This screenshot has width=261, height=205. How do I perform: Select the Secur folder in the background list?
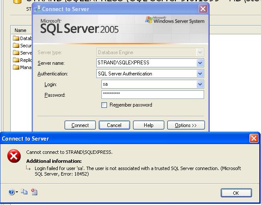click(22, 46)
